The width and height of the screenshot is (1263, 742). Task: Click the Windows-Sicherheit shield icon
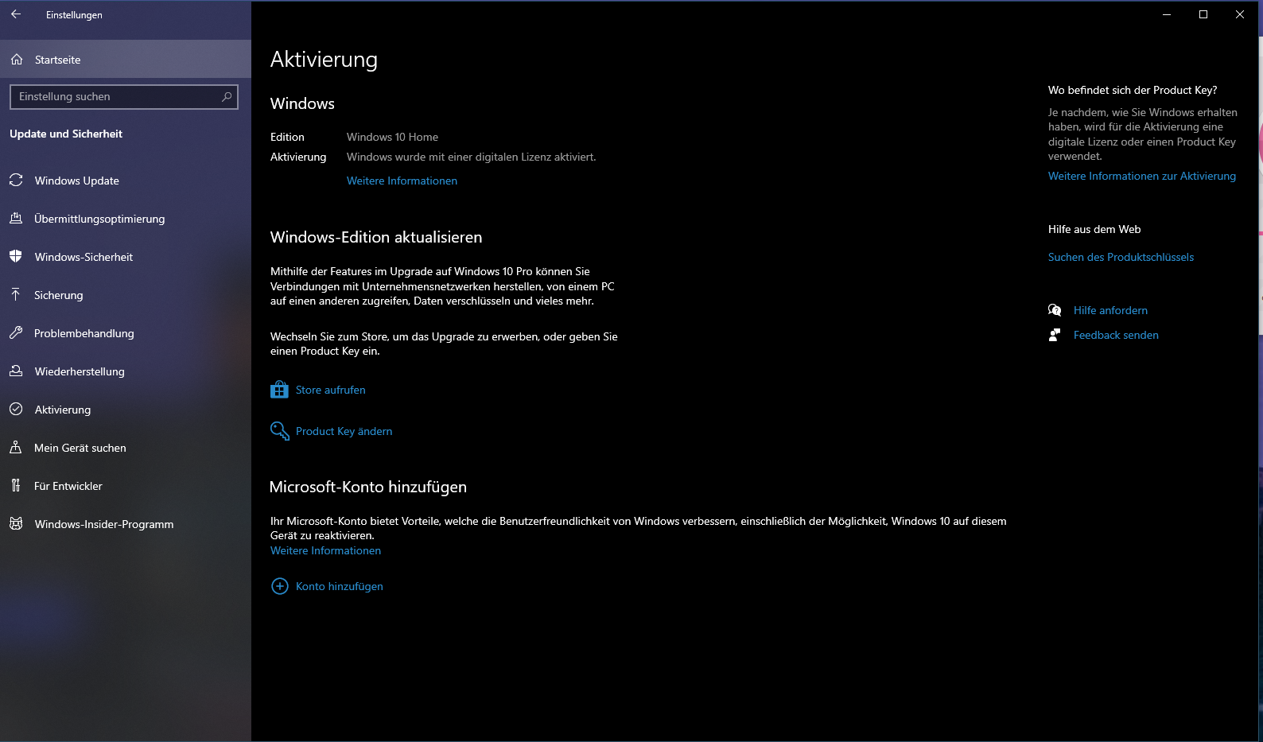[x=16, y=257]
